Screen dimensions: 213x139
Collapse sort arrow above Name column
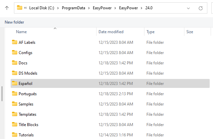[55, 29]
